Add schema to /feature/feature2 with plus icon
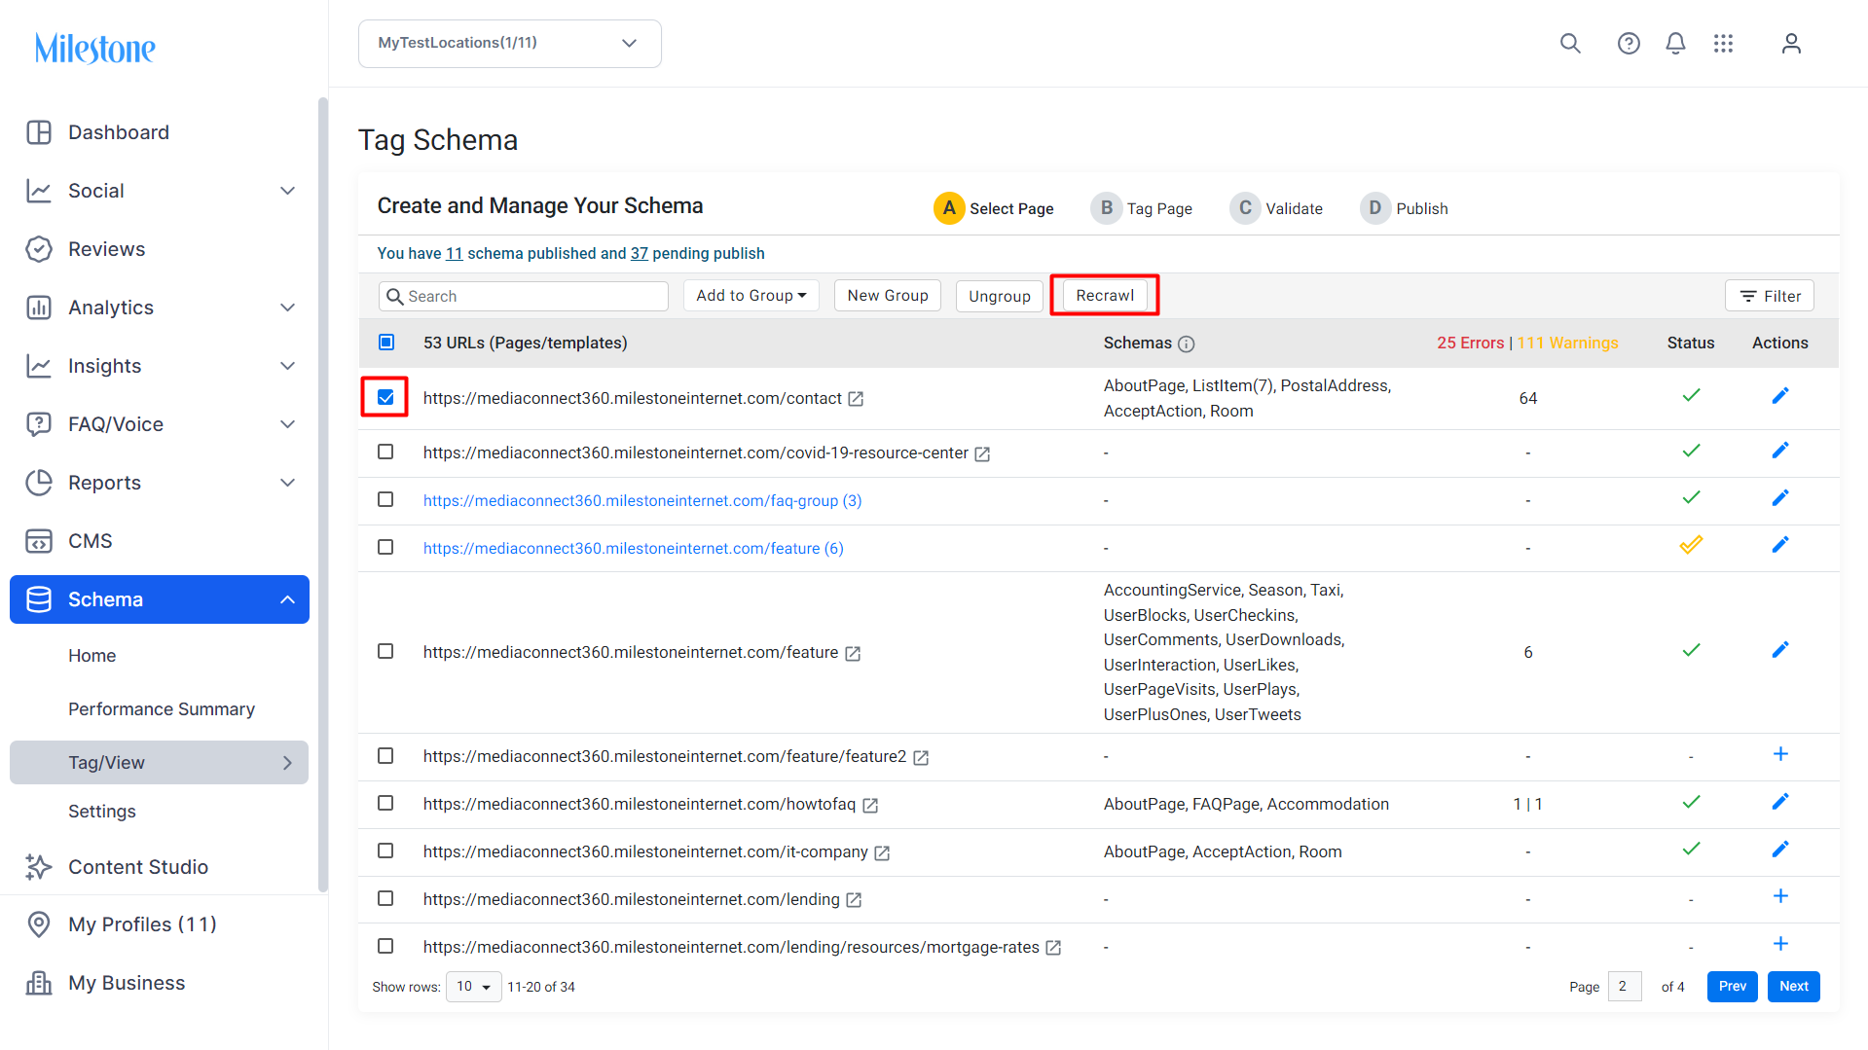 click(x=1780, y=754)
